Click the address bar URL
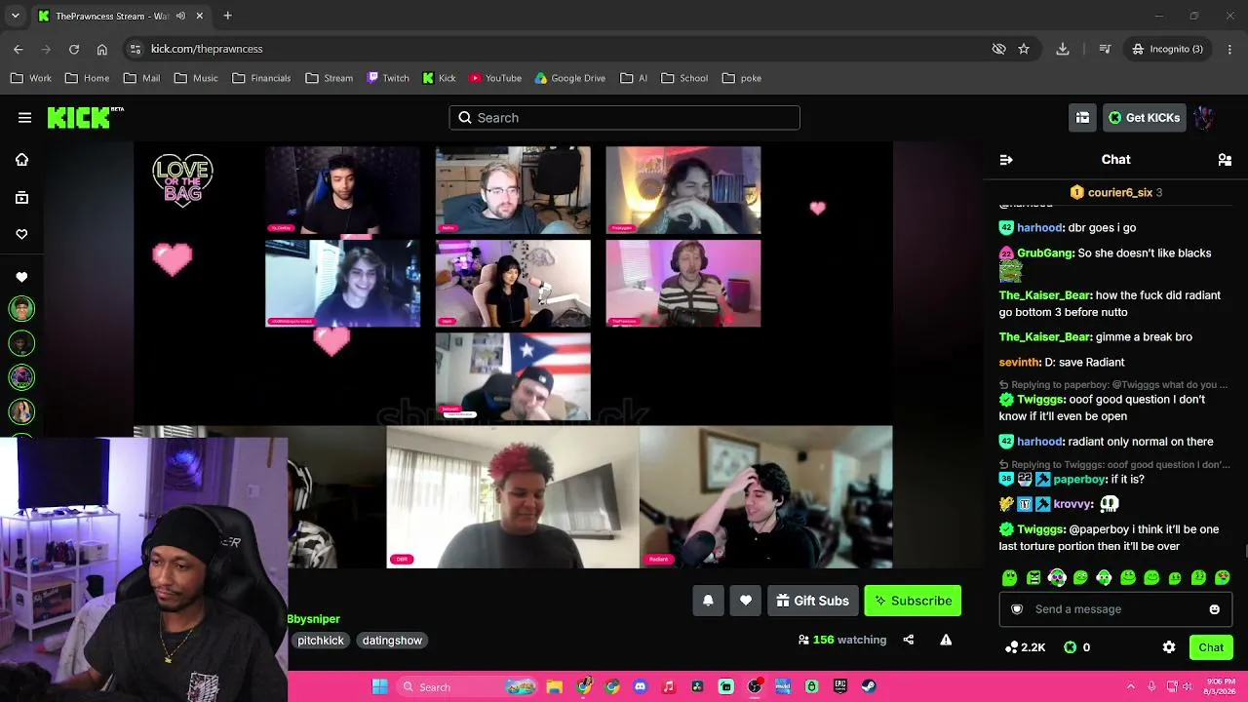 pyautogui.click(x=207, y=49)
